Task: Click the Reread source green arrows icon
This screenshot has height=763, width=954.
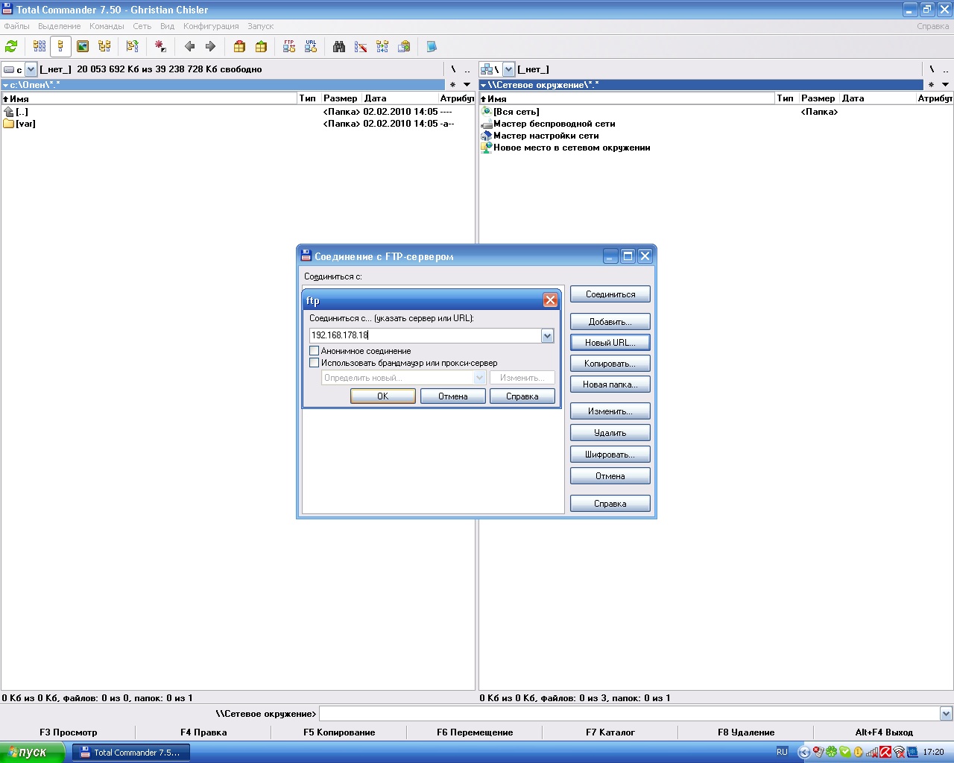Action: click(x=11, y=46)
